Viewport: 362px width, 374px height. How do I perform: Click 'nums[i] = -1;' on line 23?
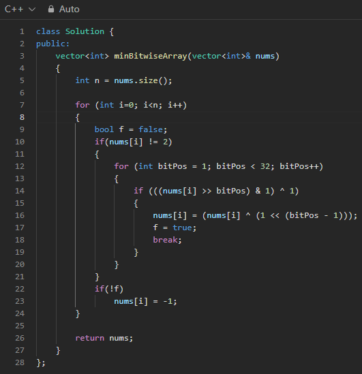[x=146, y=301]
